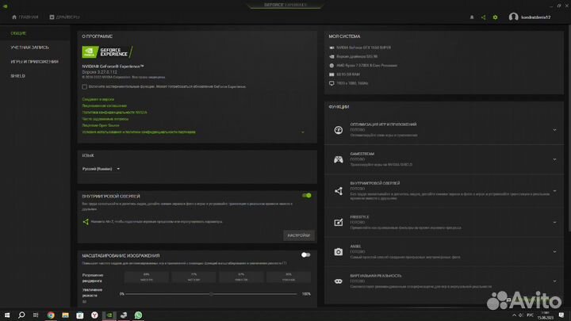Select SHIELD in sidebar

[x=17, y=76]
